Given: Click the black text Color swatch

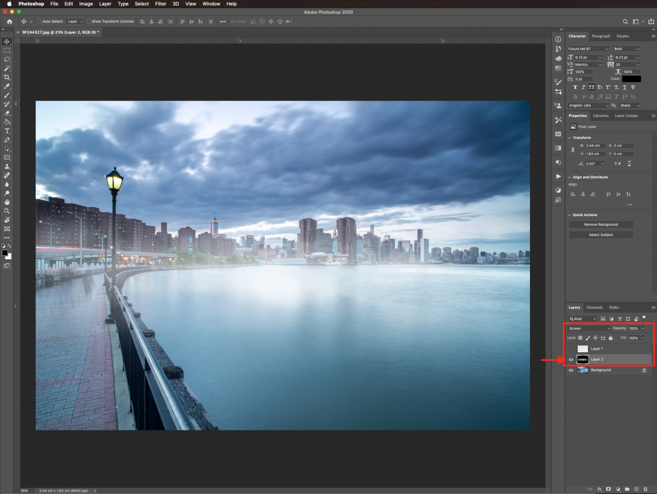Looking at the screenshot, I should click(631, 79).
